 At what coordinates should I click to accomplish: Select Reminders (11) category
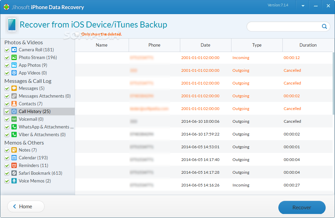(x=33, y=165)
